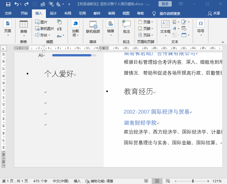
Task: Undo the last action
Action: coord(16,4)
